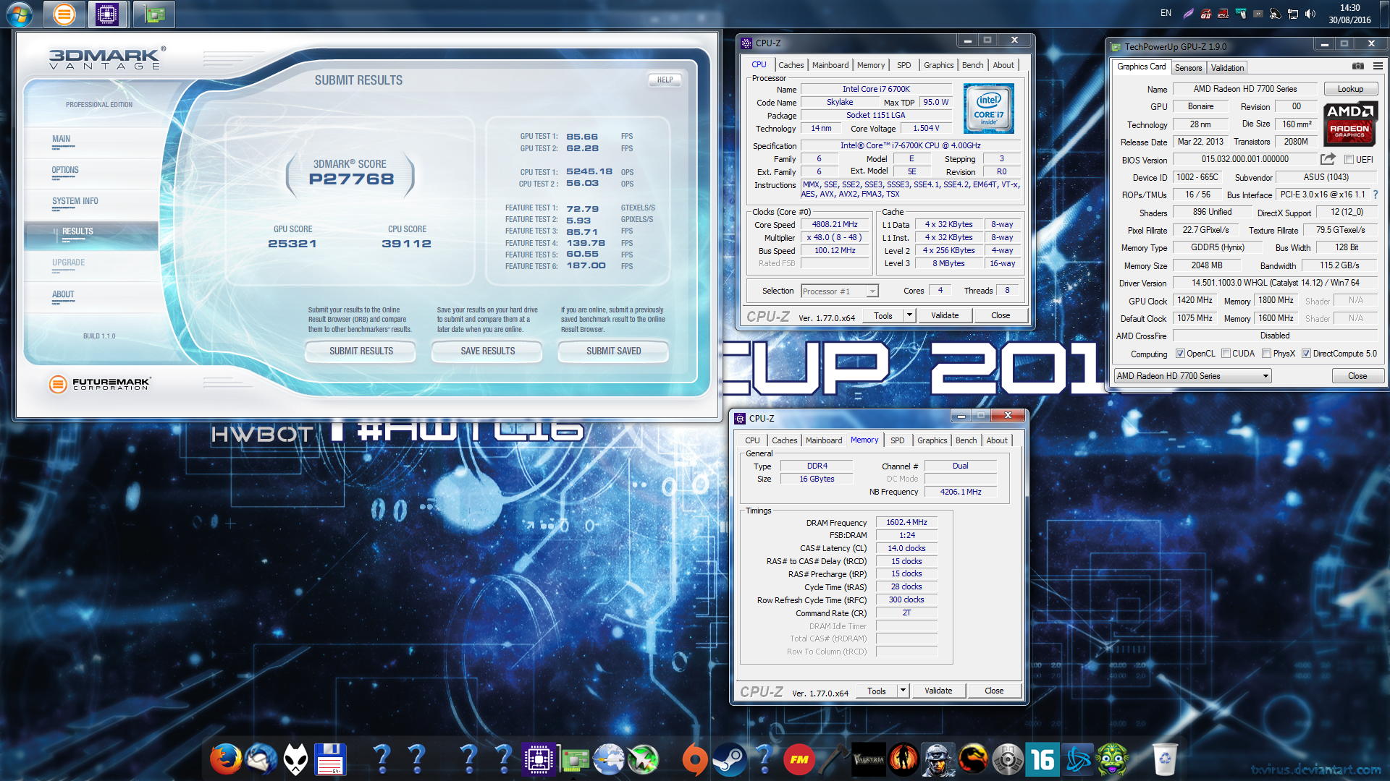Switch to the 3DMark Vantage taskbar button

click(x=64, y=14)
